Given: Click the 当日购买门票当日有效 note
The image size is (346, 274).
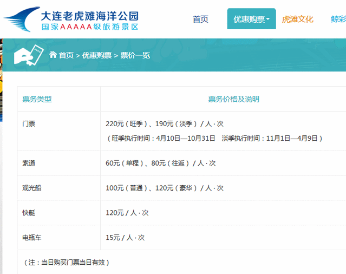Looking at the screenshot, I should pos(67,263).
